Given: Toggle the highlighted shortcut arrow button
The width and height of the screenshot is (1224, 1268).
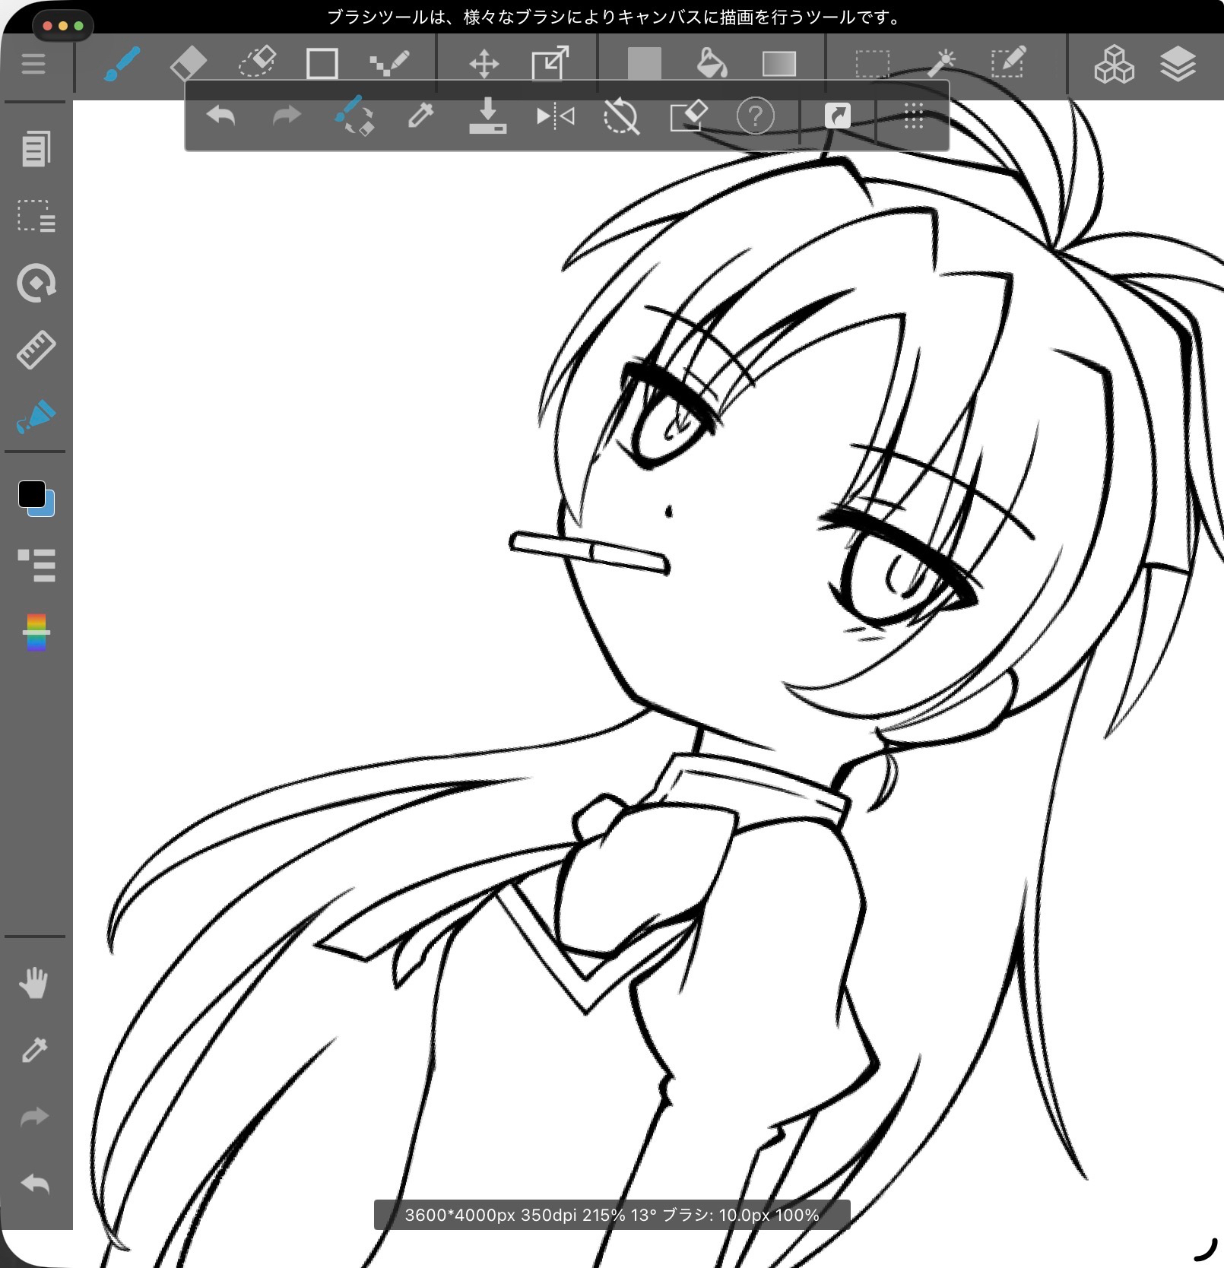Looking at the screenshot, I should (x=837, y=116).
